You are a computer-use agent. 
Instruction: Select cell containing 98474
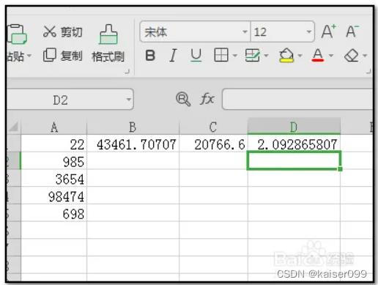[54, 196]
